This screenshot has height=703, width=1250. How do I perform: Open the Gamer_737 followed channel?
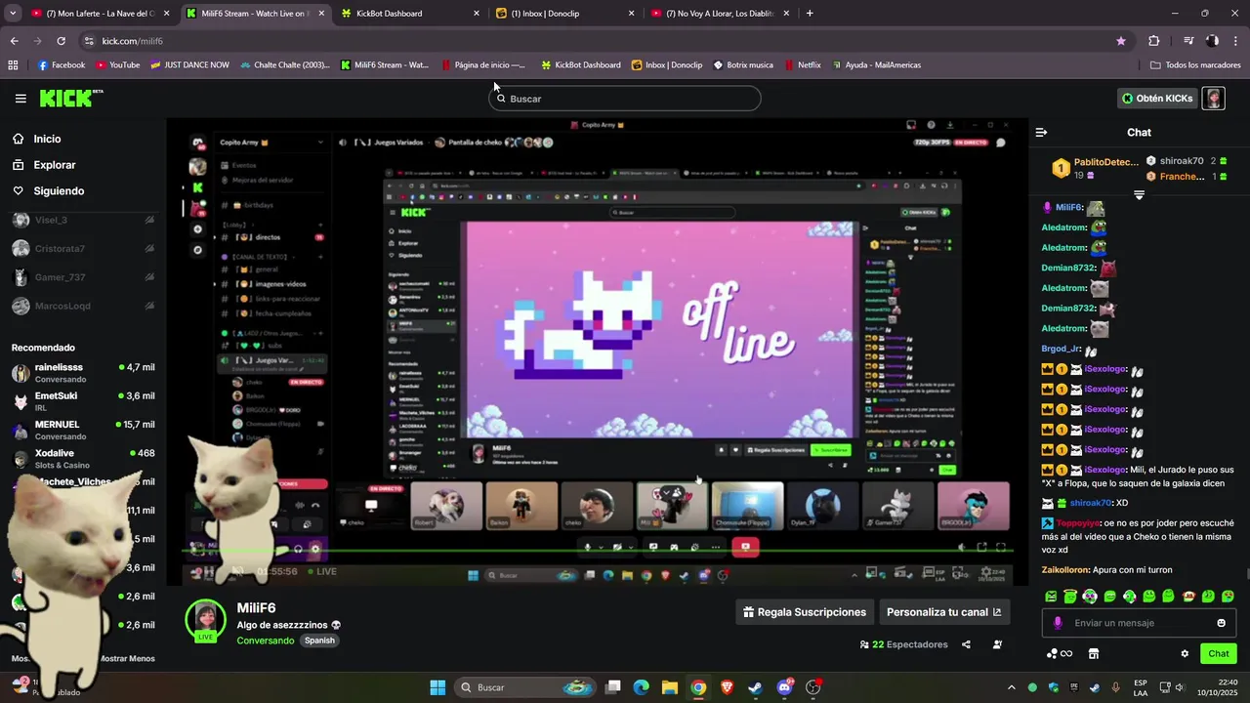click(83, 277)
